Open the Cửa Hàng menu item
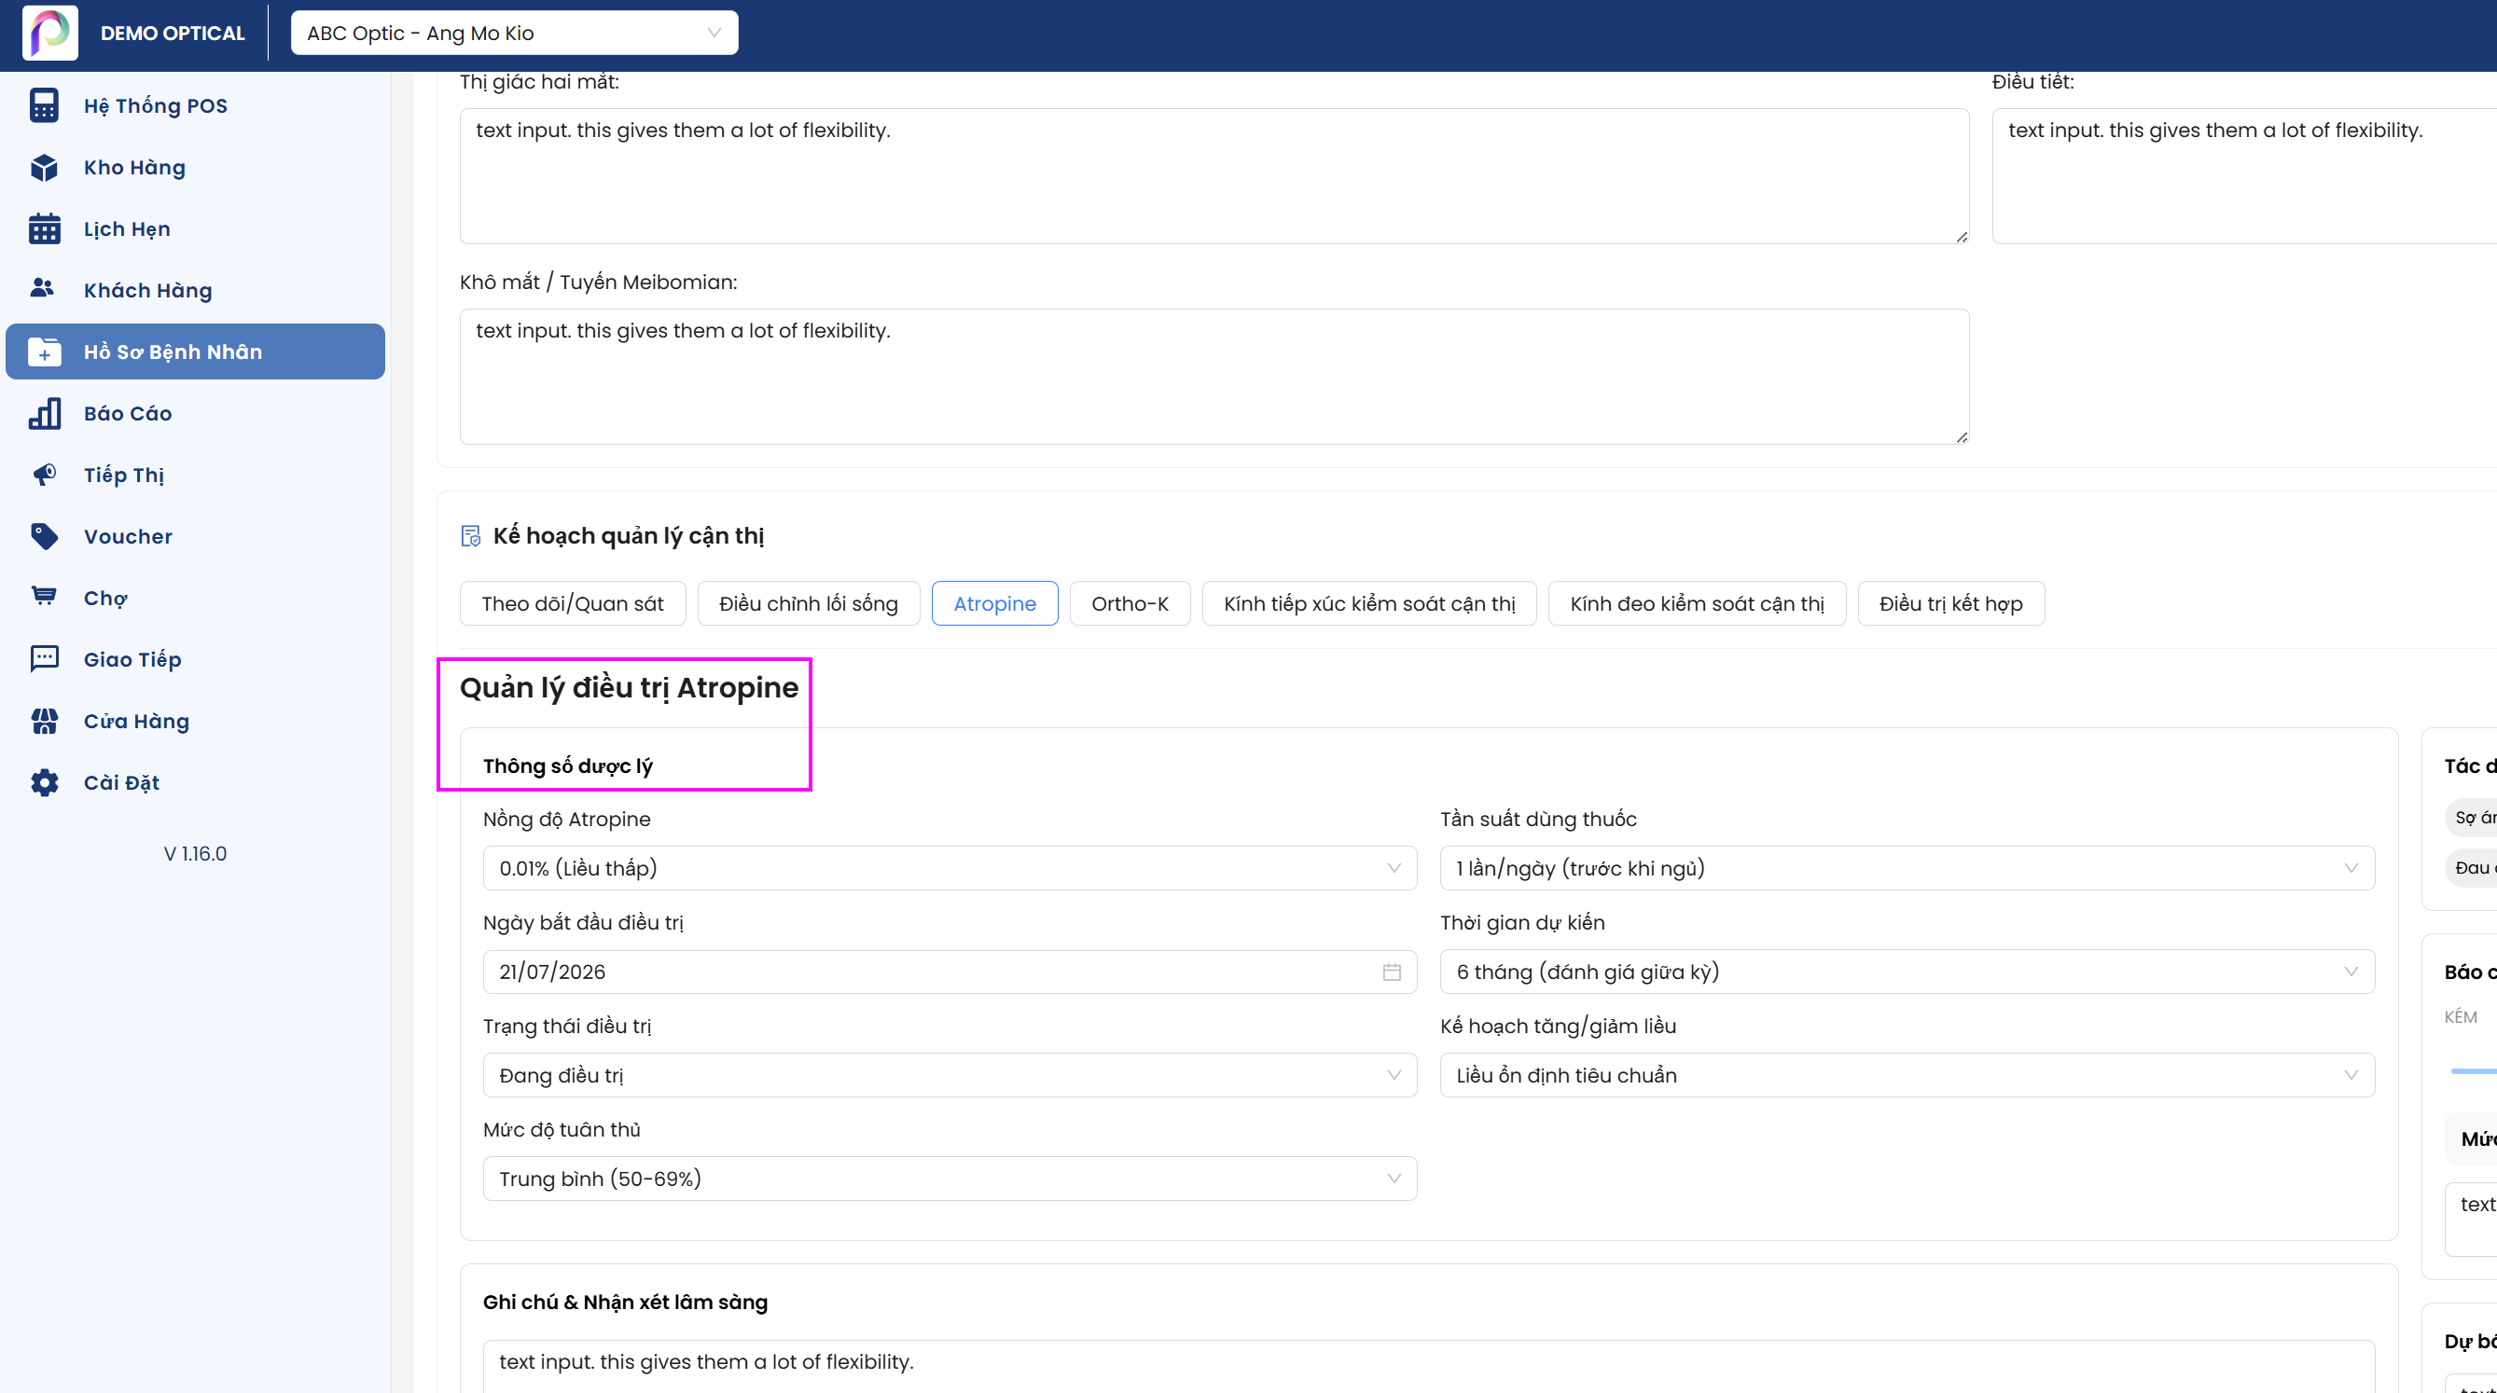This screenshot has height=1393, width=2497. (x=195, y=721)
